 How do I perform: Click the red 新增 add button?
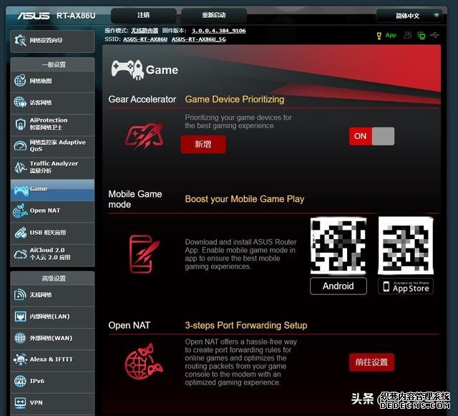click(x=203, y=144)
